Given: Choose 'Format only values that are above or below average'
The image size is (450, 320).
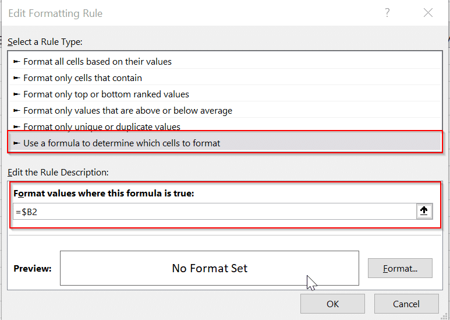Looking at the screenshot, I should pyautogui.click(x=127, y=110).
